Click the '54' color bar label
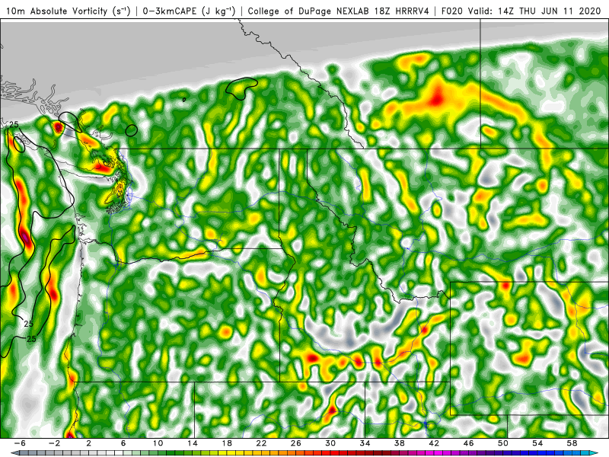 coord(537,443)
